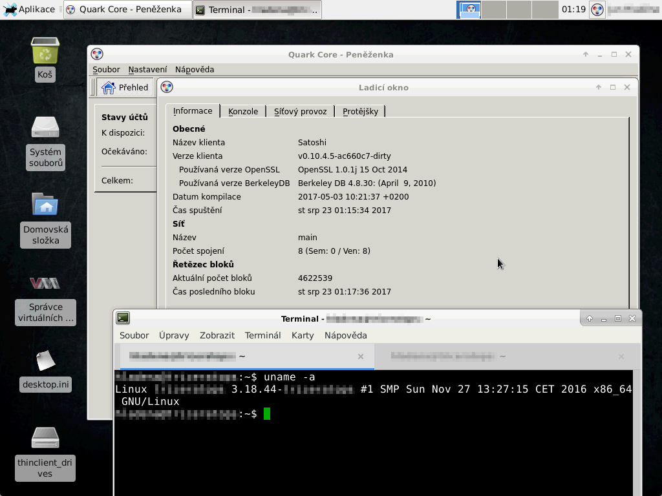Click Ladicí okno window title icon
This screenshot has height=496, width=662.
pos(167,87)
